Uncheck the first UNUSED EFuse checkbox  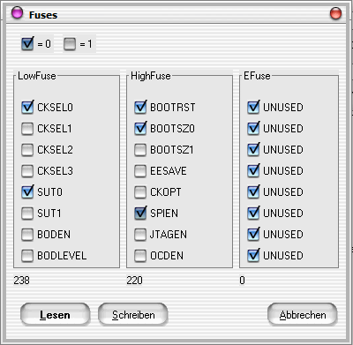click(253, 108)
